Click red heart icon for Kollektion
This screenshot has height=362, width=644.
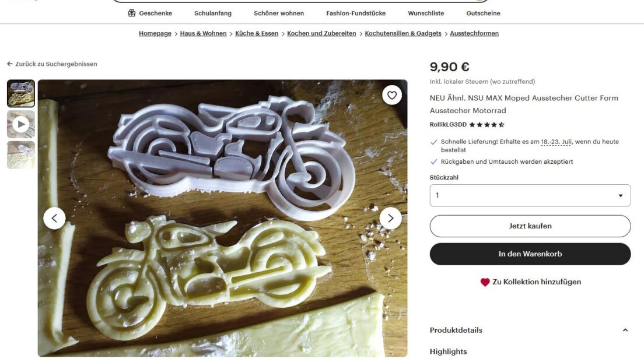[485, 282]
